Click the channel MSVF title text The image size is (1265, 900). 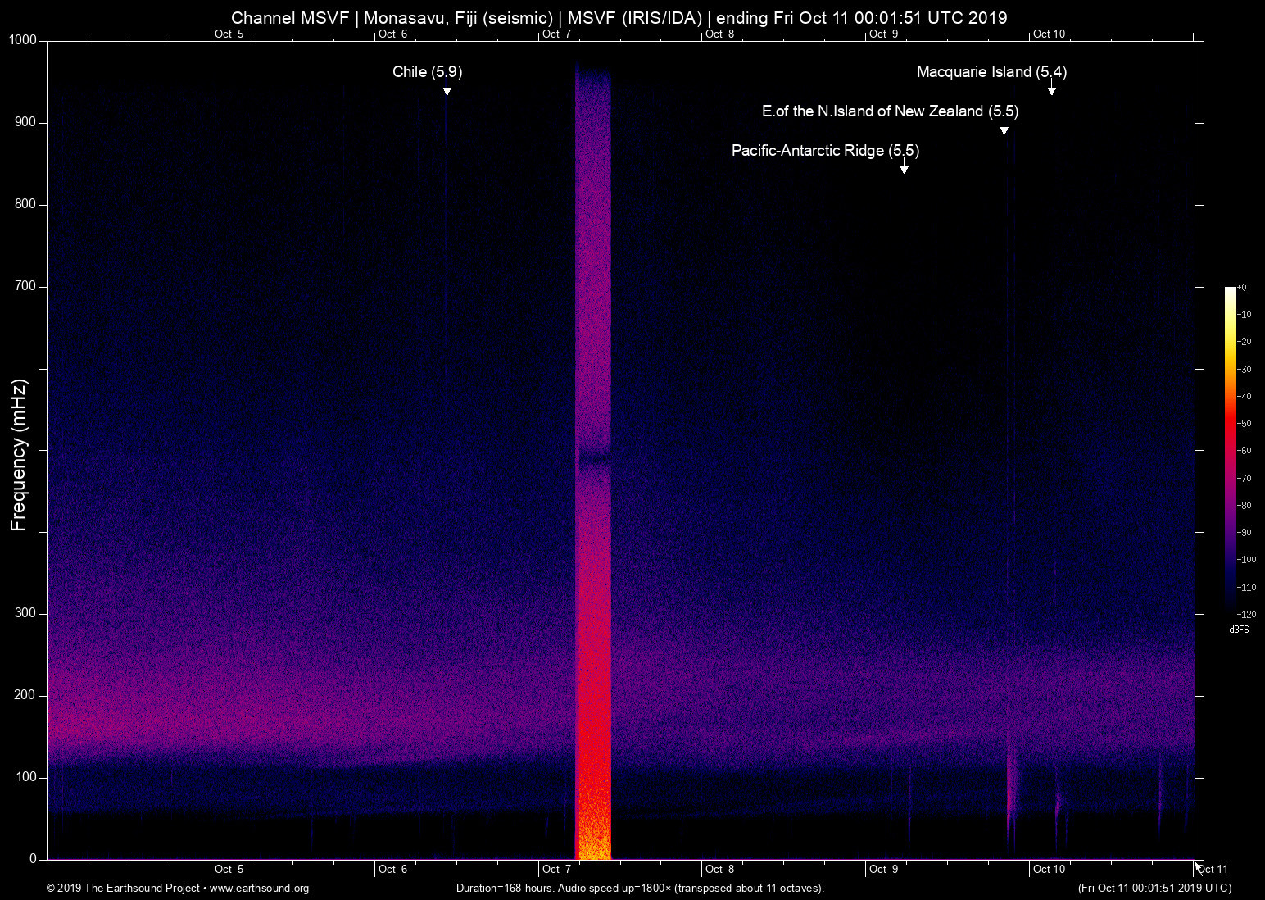619,17
